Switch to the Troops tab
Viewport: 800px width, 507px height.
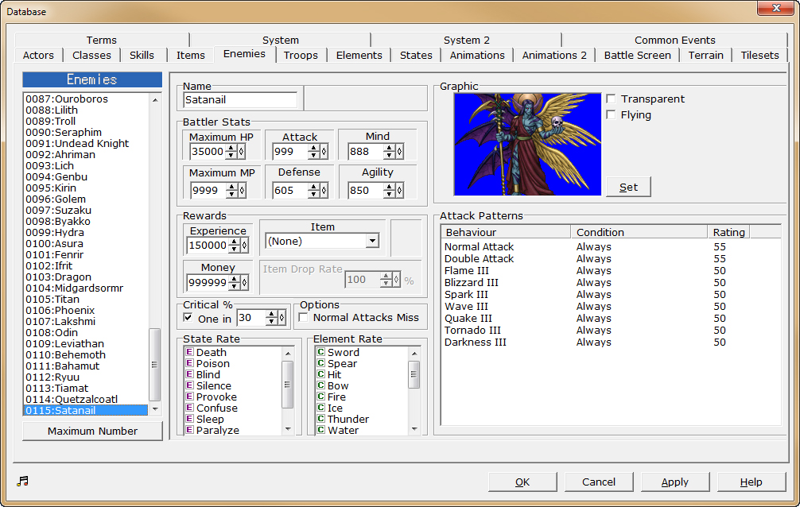point(301,55)
